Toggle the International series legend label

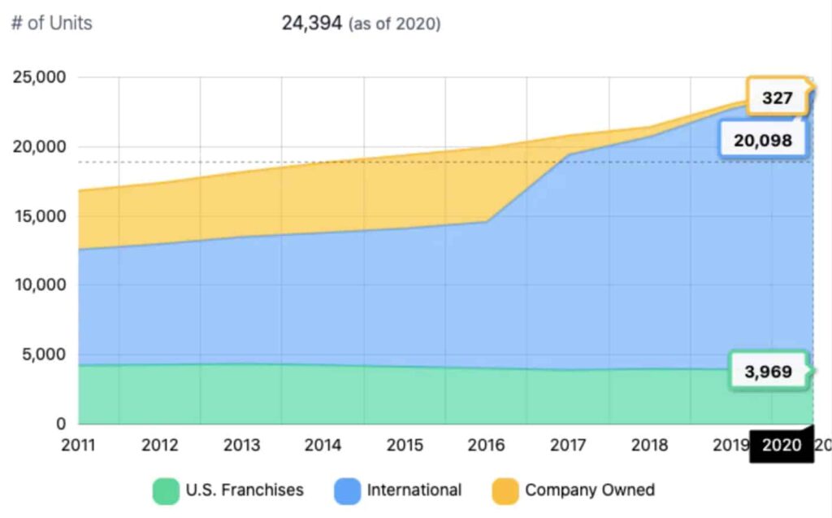(414, 490)
